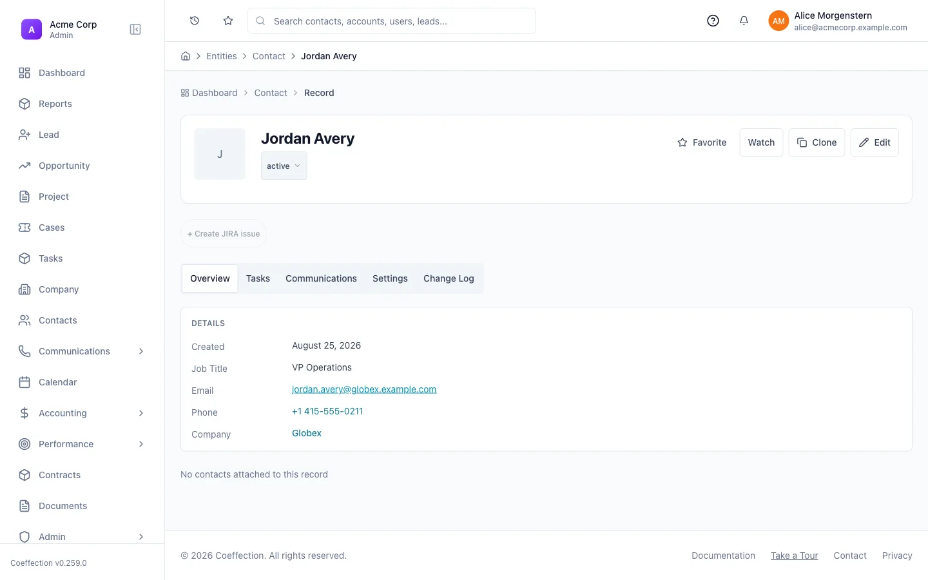Switch to the Settings tab
Image resolution: width=928 pixels, height=580 pixels.
[390, 278]
